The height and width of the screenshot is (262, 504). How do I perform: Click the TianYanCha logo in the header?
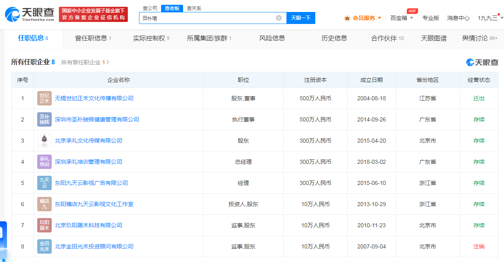point(30,14)
